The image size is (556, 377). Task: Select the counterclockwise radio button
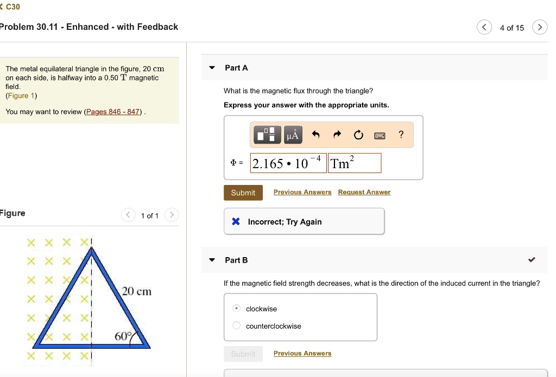(x=236, y=325)
